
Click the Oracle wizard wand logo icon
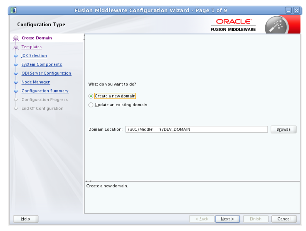276,25
